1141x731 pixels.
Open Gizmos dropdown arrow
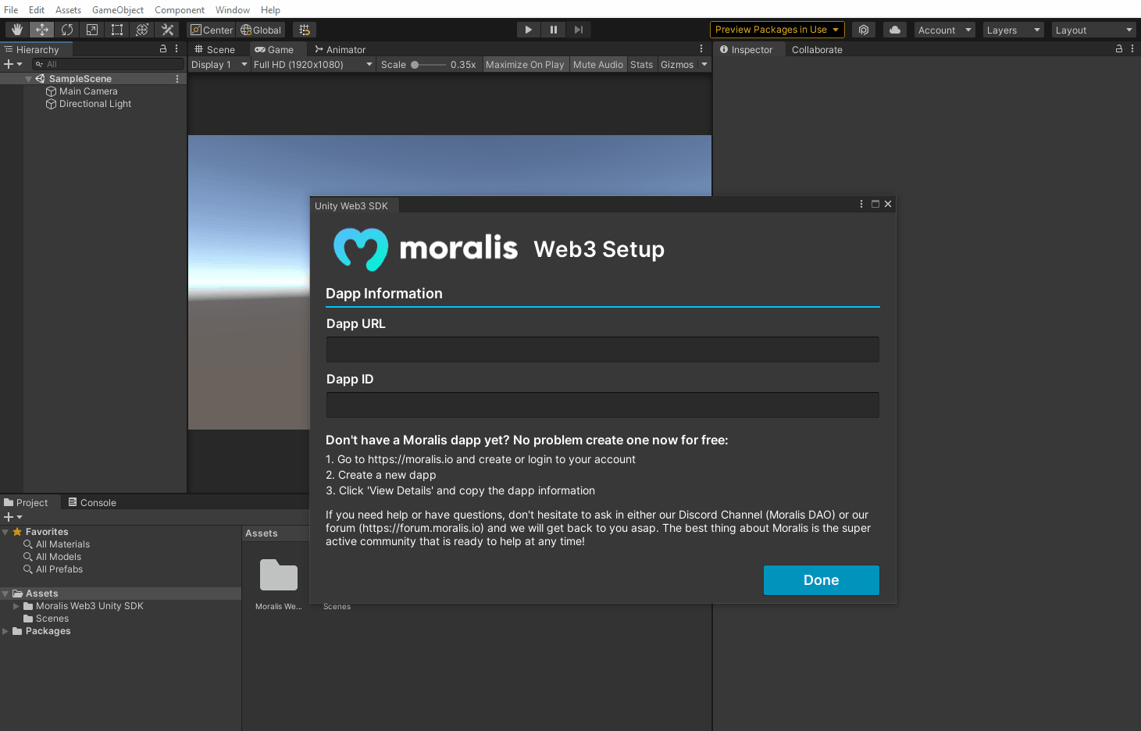pyautogui.click(x=704, y=65)
